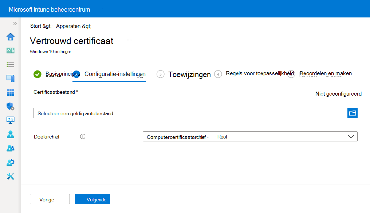The width and height of the screenshot is (370, 213).
Task: Open the Troubleshooting tools icon
Action: click(11, 176)
